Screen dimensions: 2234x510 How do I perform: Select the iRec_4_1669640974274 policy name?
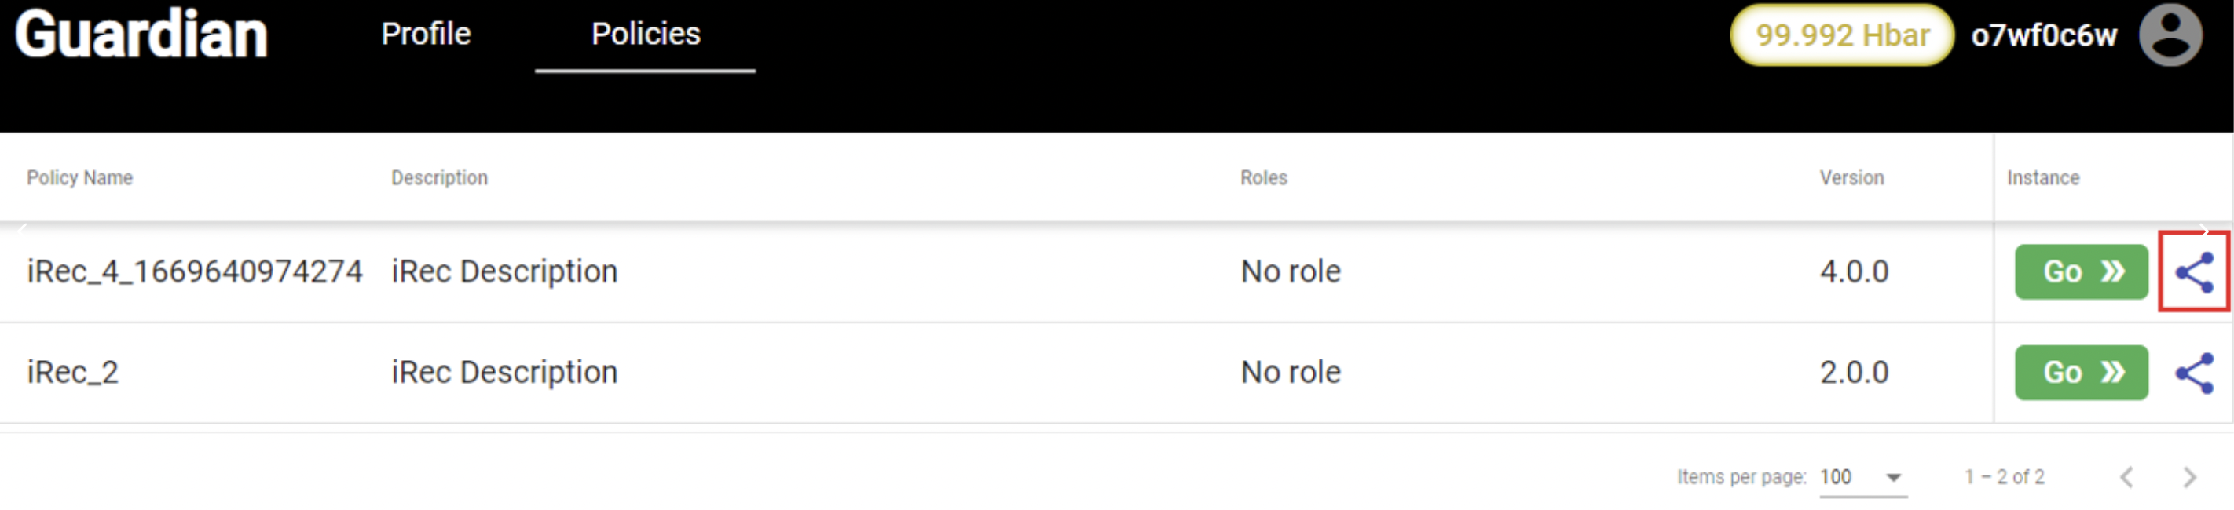point(194,272)
